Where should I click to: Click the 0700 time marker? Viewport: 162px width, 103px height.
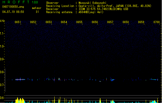(157, 22)
